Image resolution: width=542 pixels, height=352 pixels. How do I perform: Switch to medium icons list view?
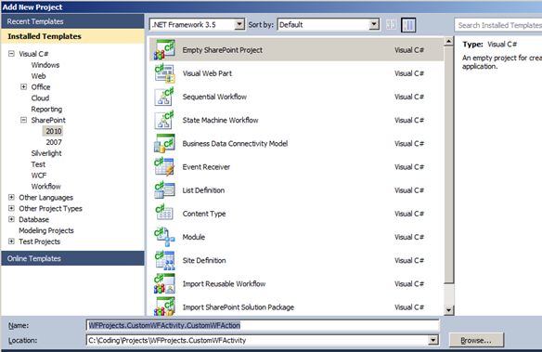click(x=408, y=25)
